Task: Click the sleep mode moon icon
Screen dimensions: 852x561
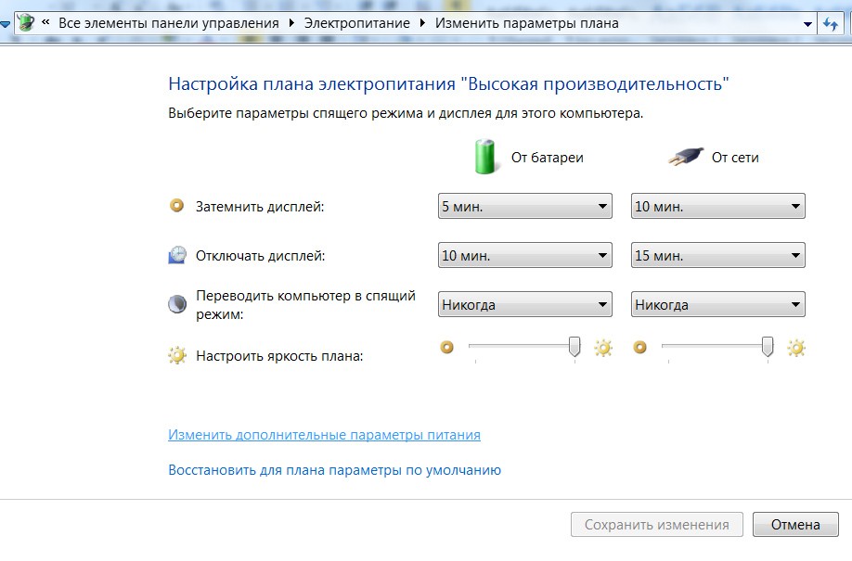Action: [x=177, y=305]
